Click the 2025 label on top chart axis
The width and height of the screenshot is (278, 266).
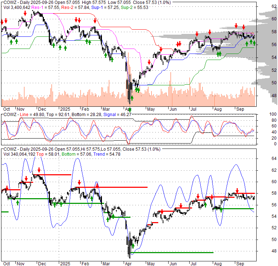65,109
